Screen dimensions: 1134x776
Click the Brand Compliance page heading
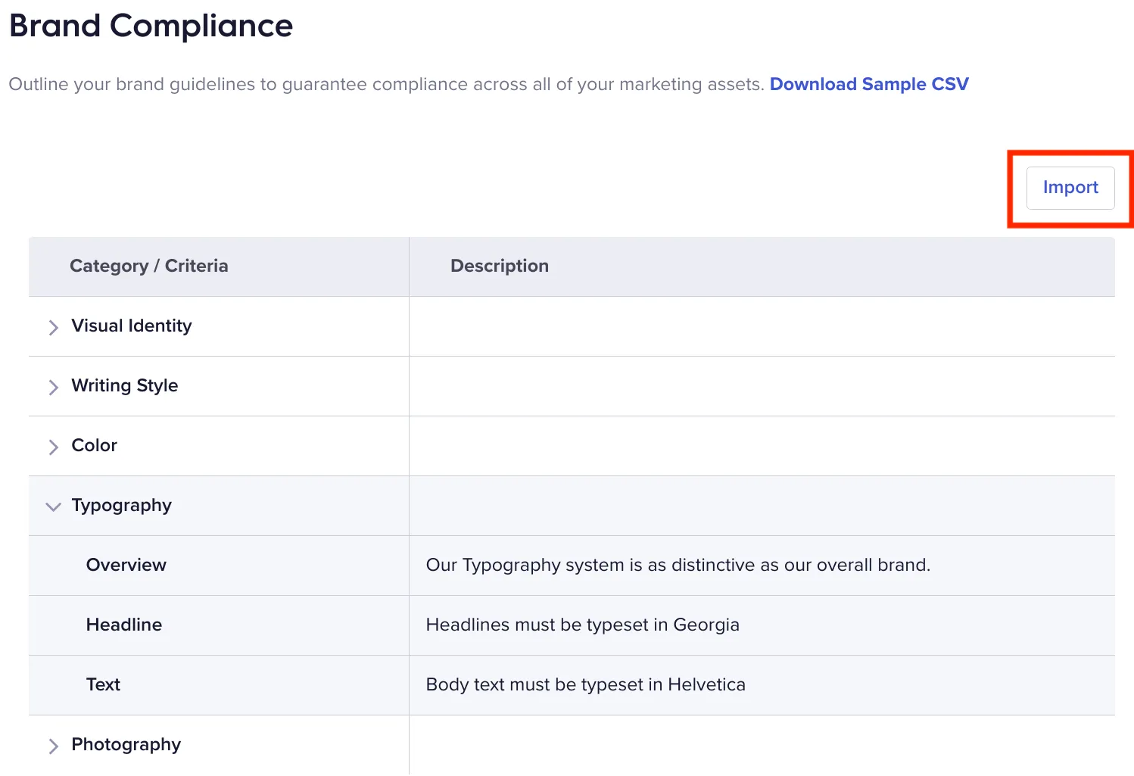tap(151, 26)
